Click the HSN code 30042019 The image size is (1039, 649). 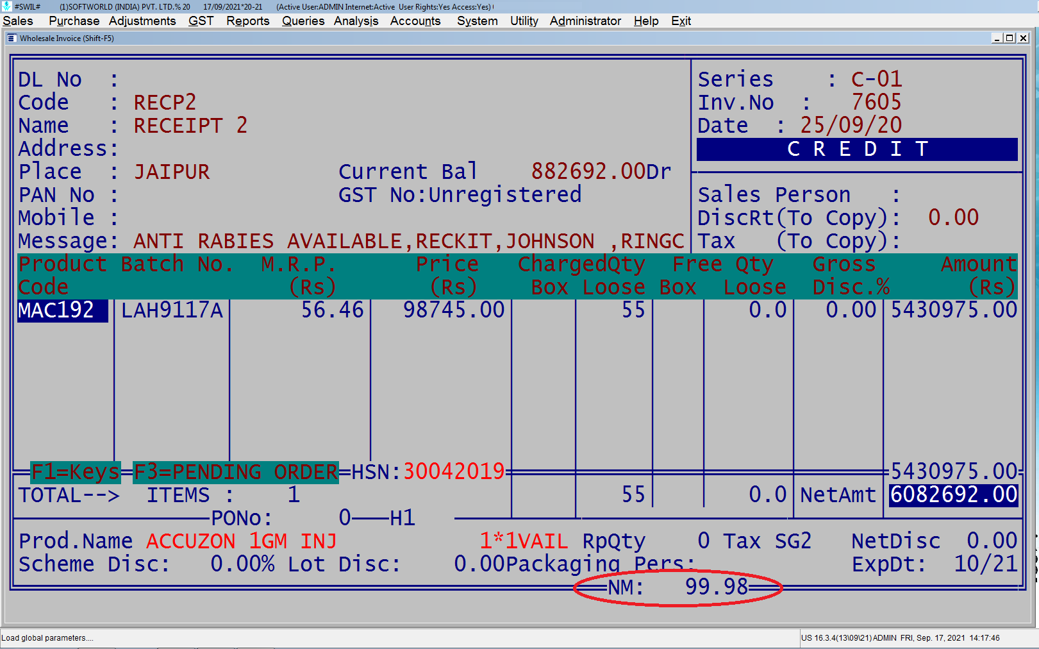[454, 472]
